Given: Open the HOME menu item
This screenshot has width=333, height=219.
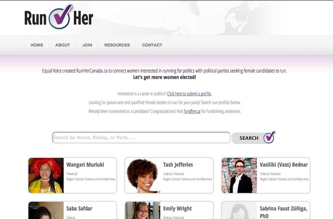Looking at the screenshot, I should coord(37,45).
